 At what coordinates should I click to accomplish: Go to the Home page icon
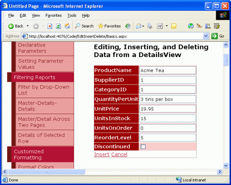[x=67, y=26]
